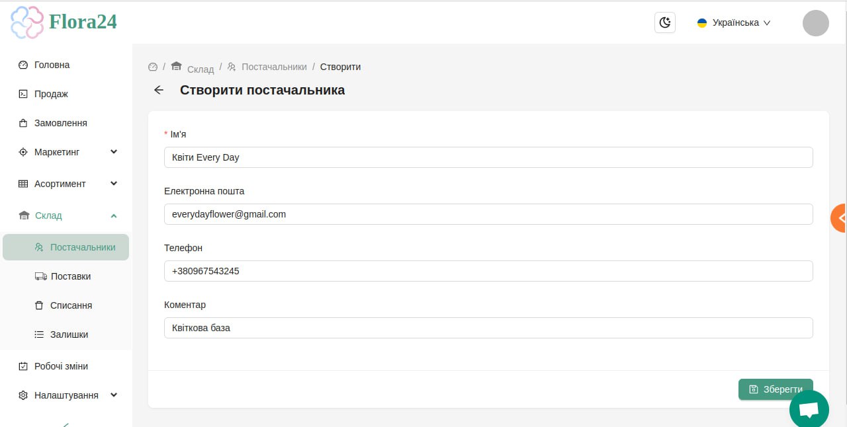Click the Налаштування gear icon
Screen dimensions: 847x427
[x=23, y=395]
